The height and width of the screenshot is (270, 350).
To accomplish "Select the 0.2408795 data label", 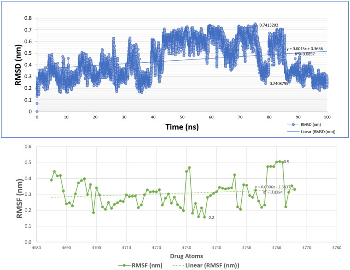I will tap(282, 83).
